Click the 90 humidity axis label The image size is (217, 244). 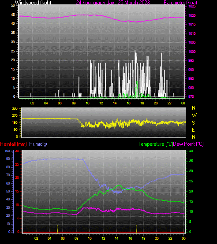pyautogui.click(x=8, y=159)
